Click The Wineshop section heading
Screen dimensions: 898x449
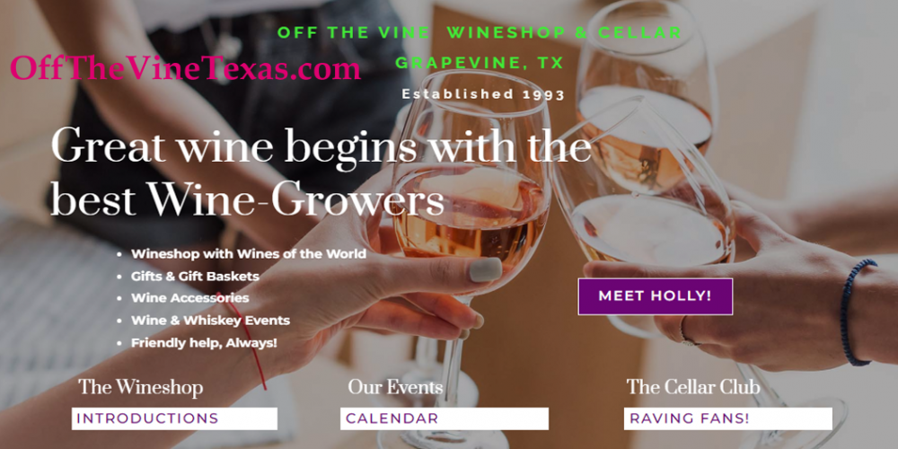point(141,387)
